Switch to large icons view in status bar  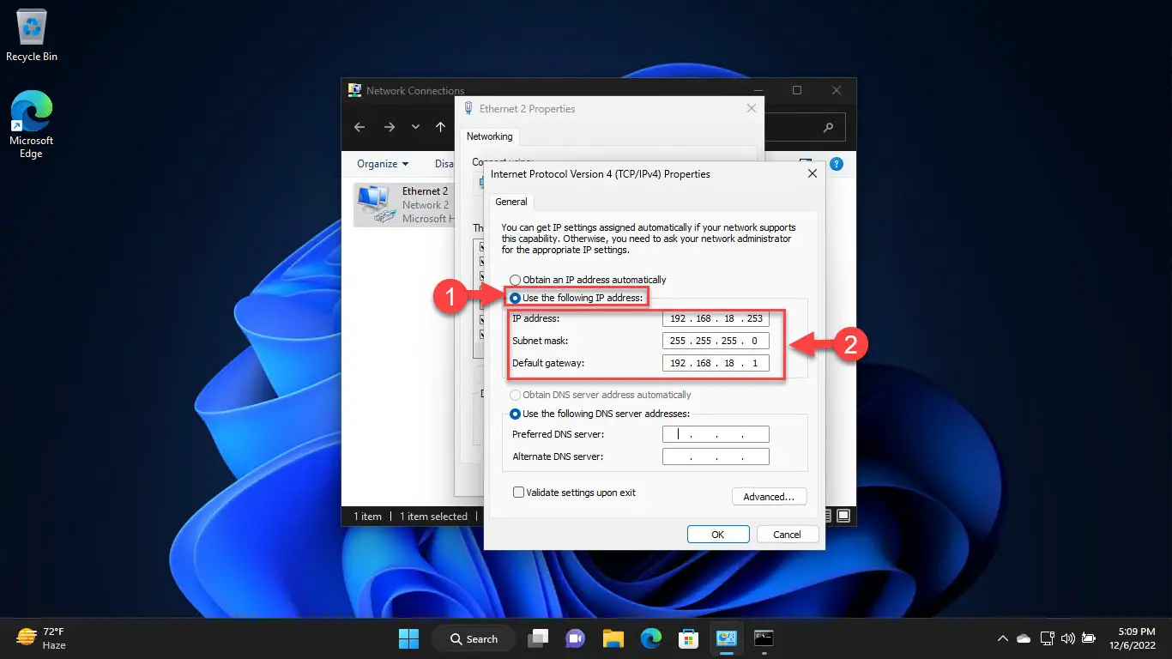(x=843, y=516)
